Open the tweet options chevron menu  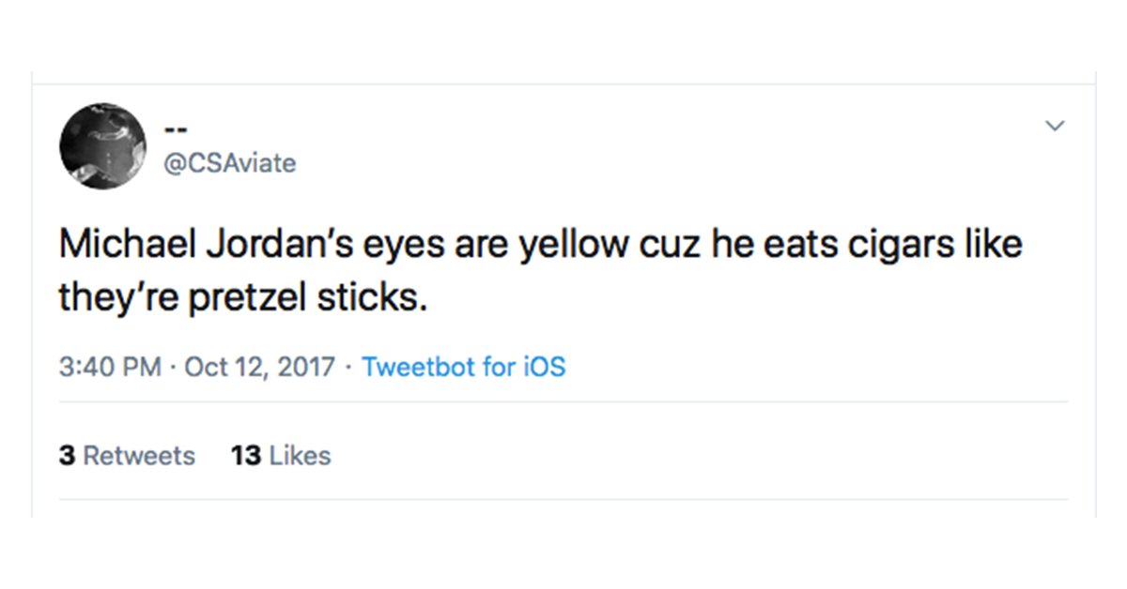(1056, 126)
